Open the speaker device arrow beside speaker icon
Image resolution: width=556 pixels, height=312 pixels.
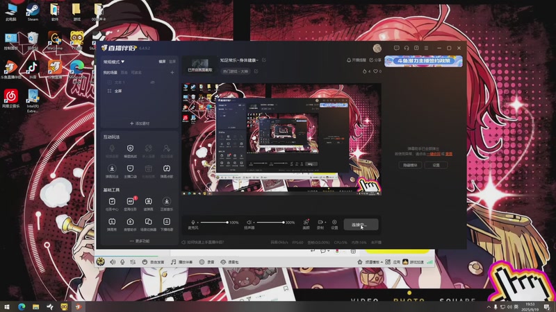tap(254, 223)
